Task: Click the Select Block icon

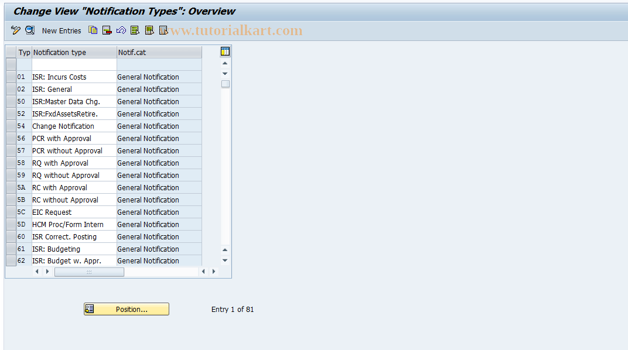Action: coord(149,30)
